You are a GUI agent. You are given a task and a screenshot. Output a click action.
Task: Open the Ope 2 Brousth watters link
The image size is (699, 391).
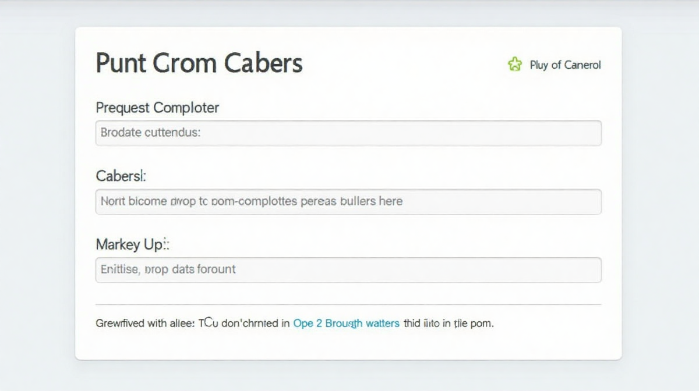click(x=347, y=323)
